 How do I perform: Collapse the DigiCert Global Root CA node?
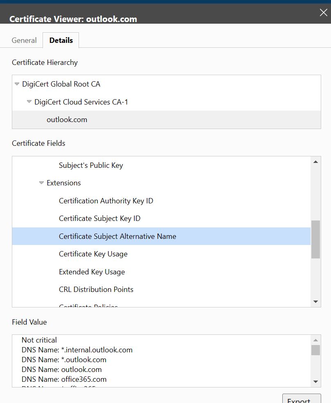point(17,84)
